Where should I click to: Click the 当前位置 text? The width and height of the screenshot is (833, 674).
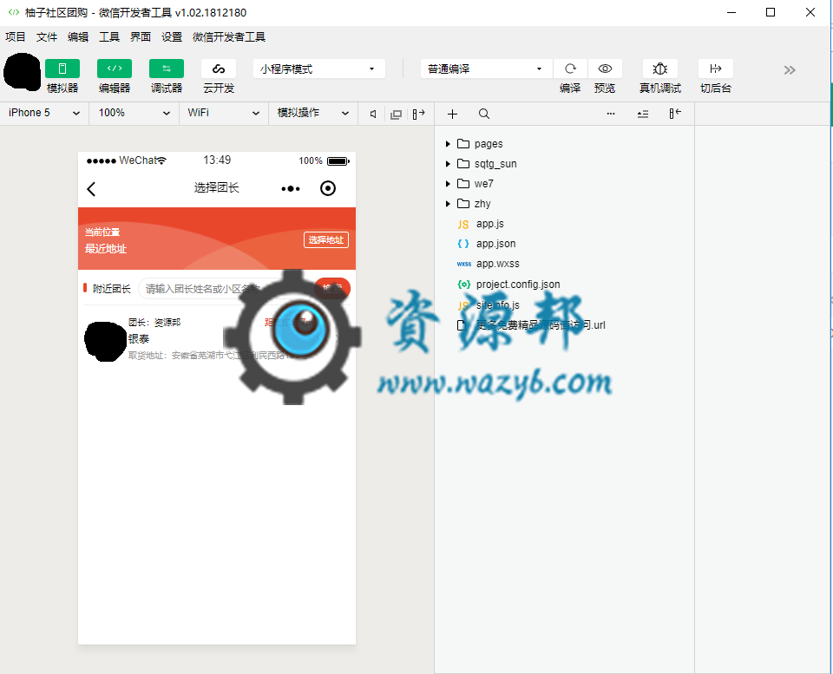pyautogui.click(x=102, y=232)
